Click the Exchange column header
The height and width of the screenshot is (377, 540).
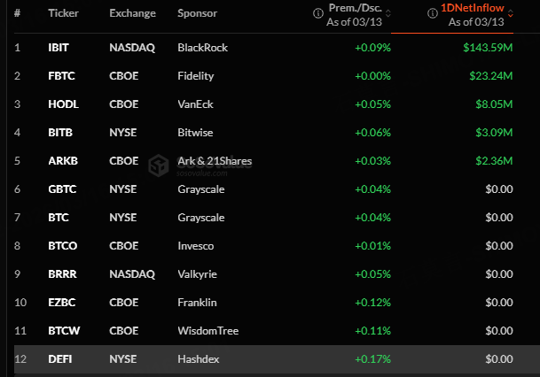133,13
